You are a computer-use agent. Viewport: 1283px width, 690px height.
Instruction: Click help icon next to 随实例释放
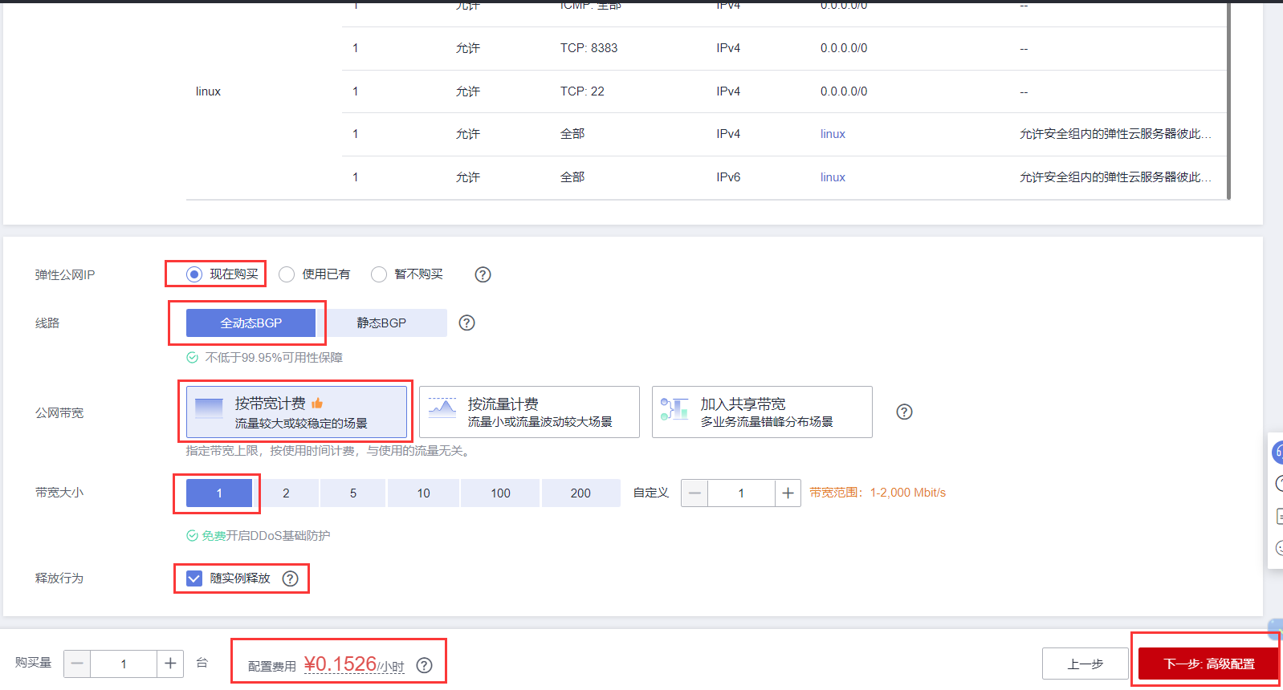click(290, 578)
